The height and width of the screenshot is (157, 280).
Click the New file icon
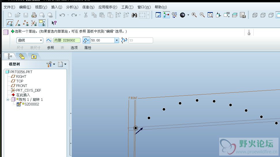point(10,15)
